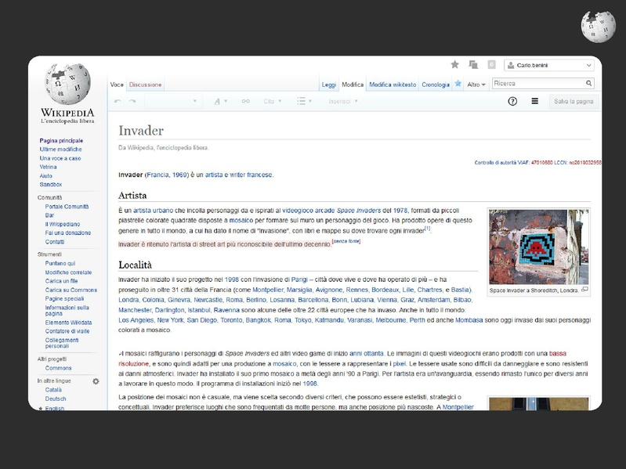Open Ultime modifiche link
This screenshot has height=469, width=626.
click(60, 149)
